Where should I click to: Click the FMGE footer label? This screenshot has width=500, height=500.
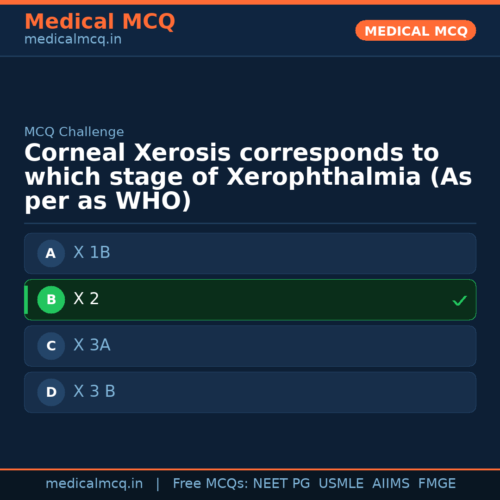click(x=437, y=483)
